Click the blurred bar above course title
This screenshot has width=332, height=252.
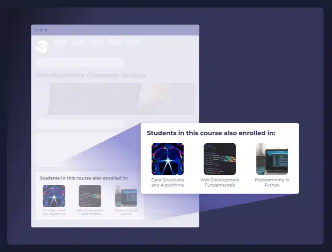click(79, 63)
